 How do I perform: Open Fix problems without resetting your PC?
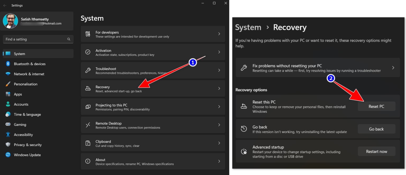[x=317, y=67]
